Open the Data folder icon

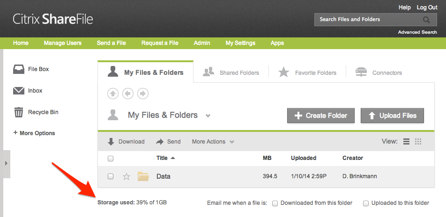[x=143, y=176]
